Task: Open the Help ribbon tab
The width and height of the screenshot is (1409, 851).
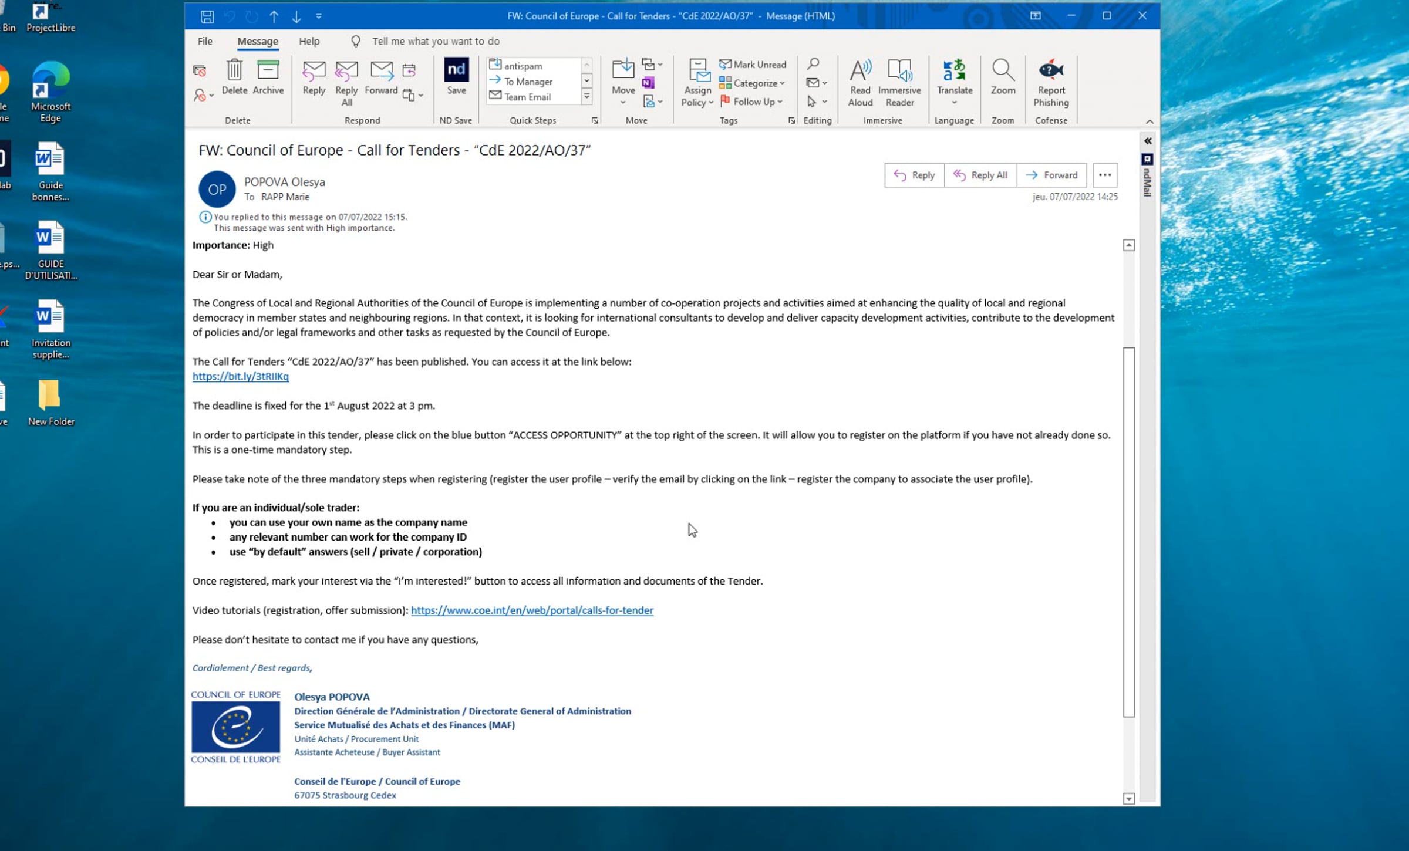Action: click(309, 41)
